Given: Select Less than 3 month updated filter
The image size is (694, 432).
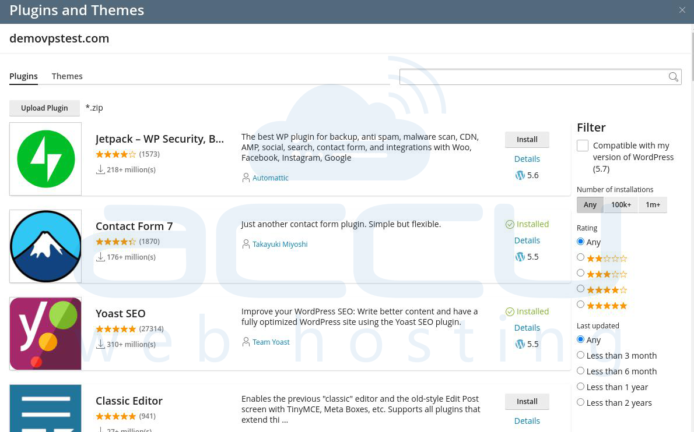Looking at the screenshot, I should [581, 355].
